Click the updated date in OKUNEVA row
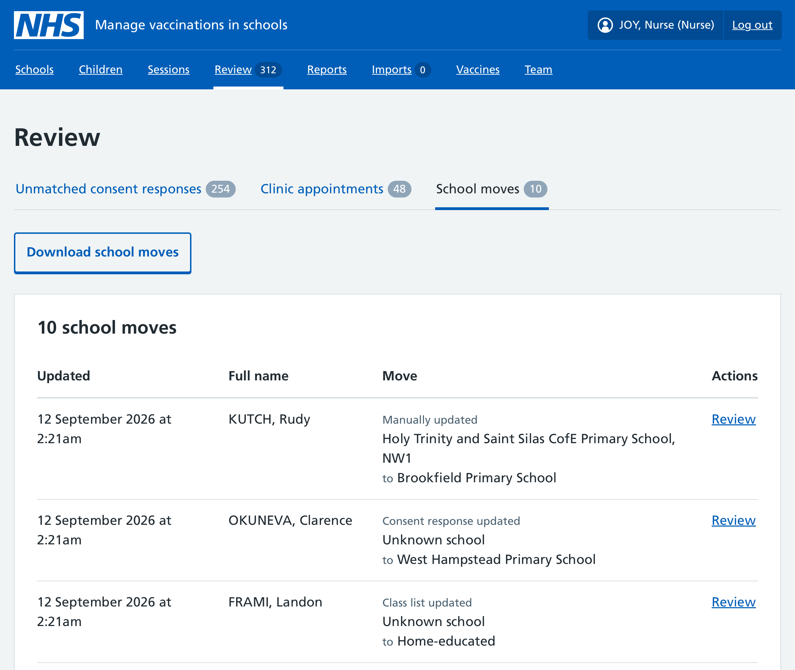This screenshot has height=670, width=795. tap(104, 530)
